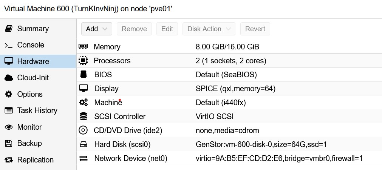The image size is (382, 170).
Task: Click the BIOS chip icon
Action: (83, 74)
